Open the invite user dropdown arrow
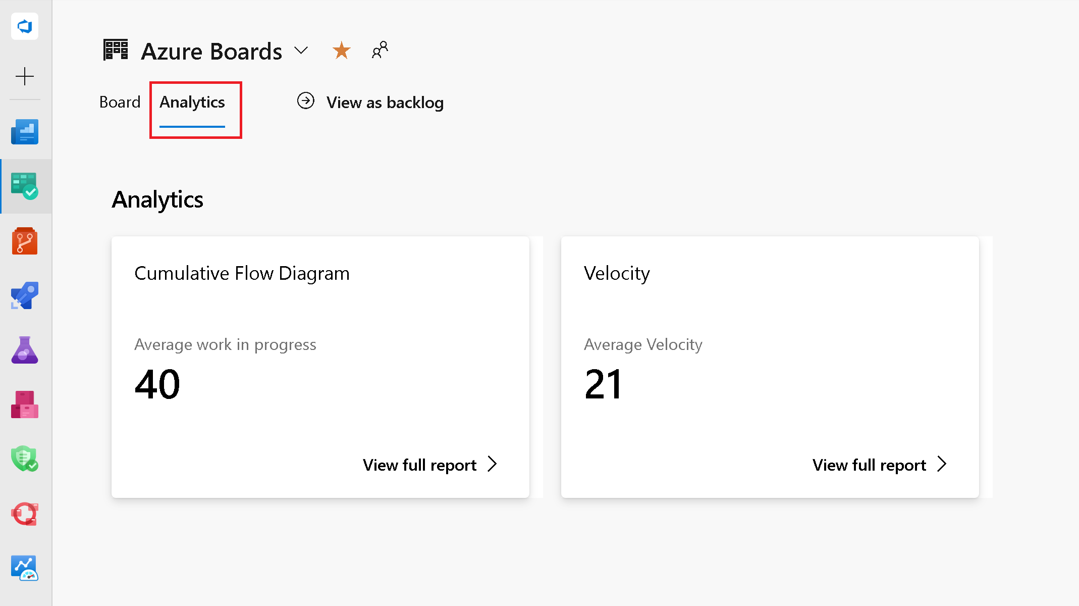This screenshot has height=606, width=1079. pos(380,49)
